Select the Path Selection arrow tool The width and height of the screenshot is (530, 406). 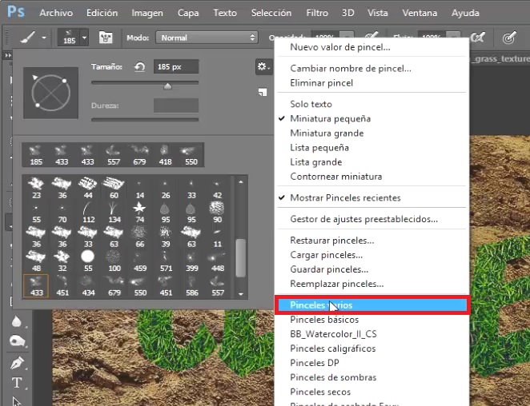pos(16,401)
